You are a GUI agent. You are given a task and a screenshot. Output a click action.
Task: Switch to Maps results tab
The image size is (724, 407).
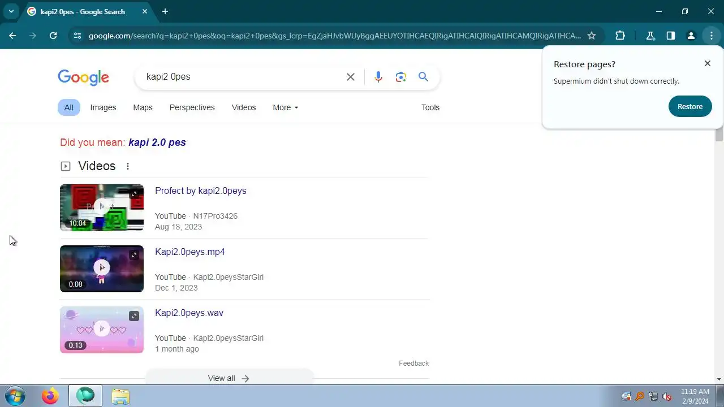click(143, 107)
